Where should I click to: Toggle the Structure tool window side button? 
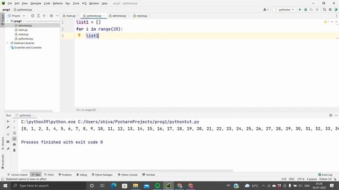(x=2, y=143)
